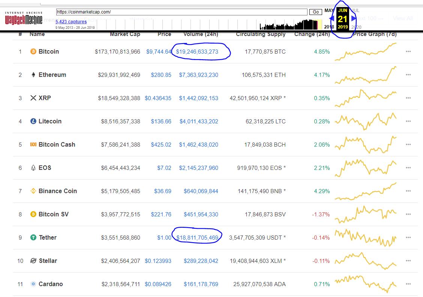Open more options for Bitcoin Cash row

point(408,144)
